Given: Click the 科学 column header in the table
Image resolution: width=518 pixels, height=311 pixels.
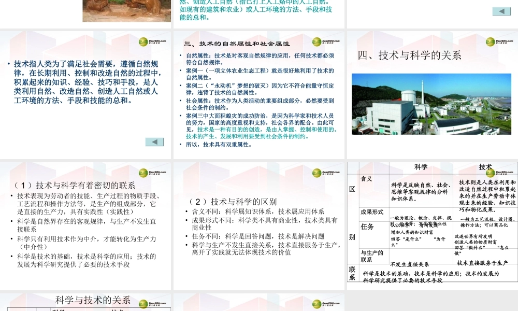Looking at the screenshot, I should 421,167.
